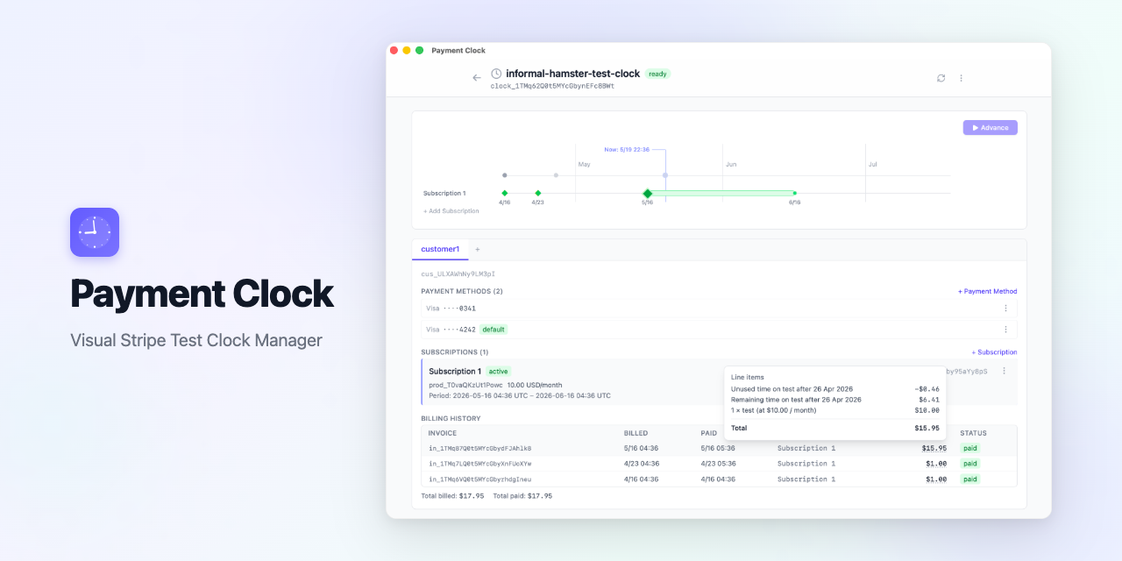The height and width of the screenshot is (561, 1122).
Task: Click product ID prod_T0vaQKzUt1Powc
Action: click(465, 385)
